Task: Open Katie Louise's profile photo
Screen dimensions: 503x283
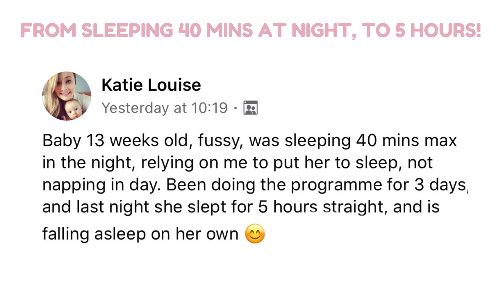Action: click(x=67, y=96)
